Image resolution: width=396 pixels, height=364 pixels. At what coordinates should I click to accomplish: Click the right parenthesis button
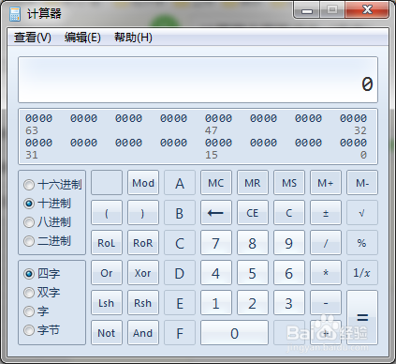(x=143, y=213)
